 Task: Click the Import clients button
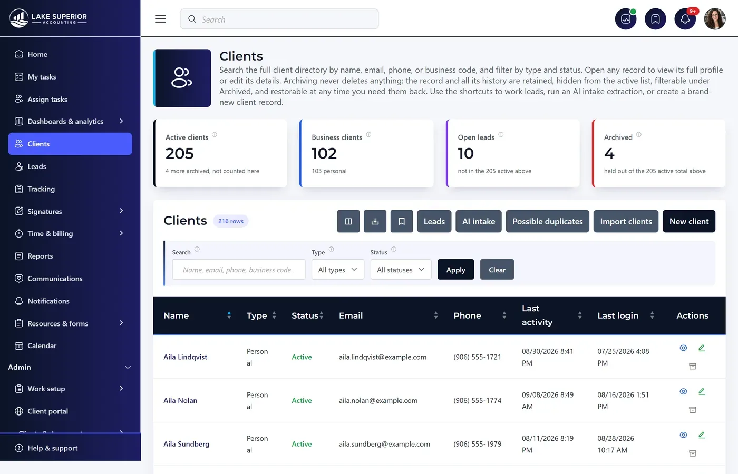626,221
